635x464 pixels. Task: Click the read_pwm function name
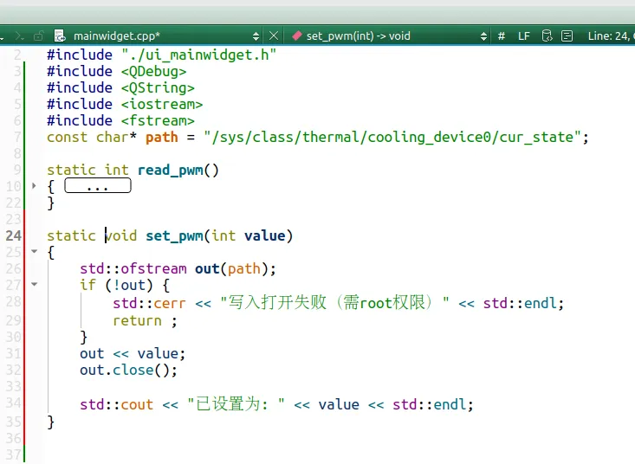[x=170, y=171]
